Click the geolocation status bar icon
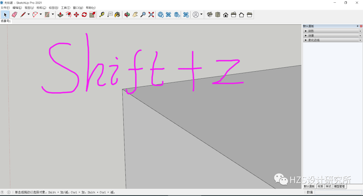This screenshot has height=196, width=363. coord(2,192)
